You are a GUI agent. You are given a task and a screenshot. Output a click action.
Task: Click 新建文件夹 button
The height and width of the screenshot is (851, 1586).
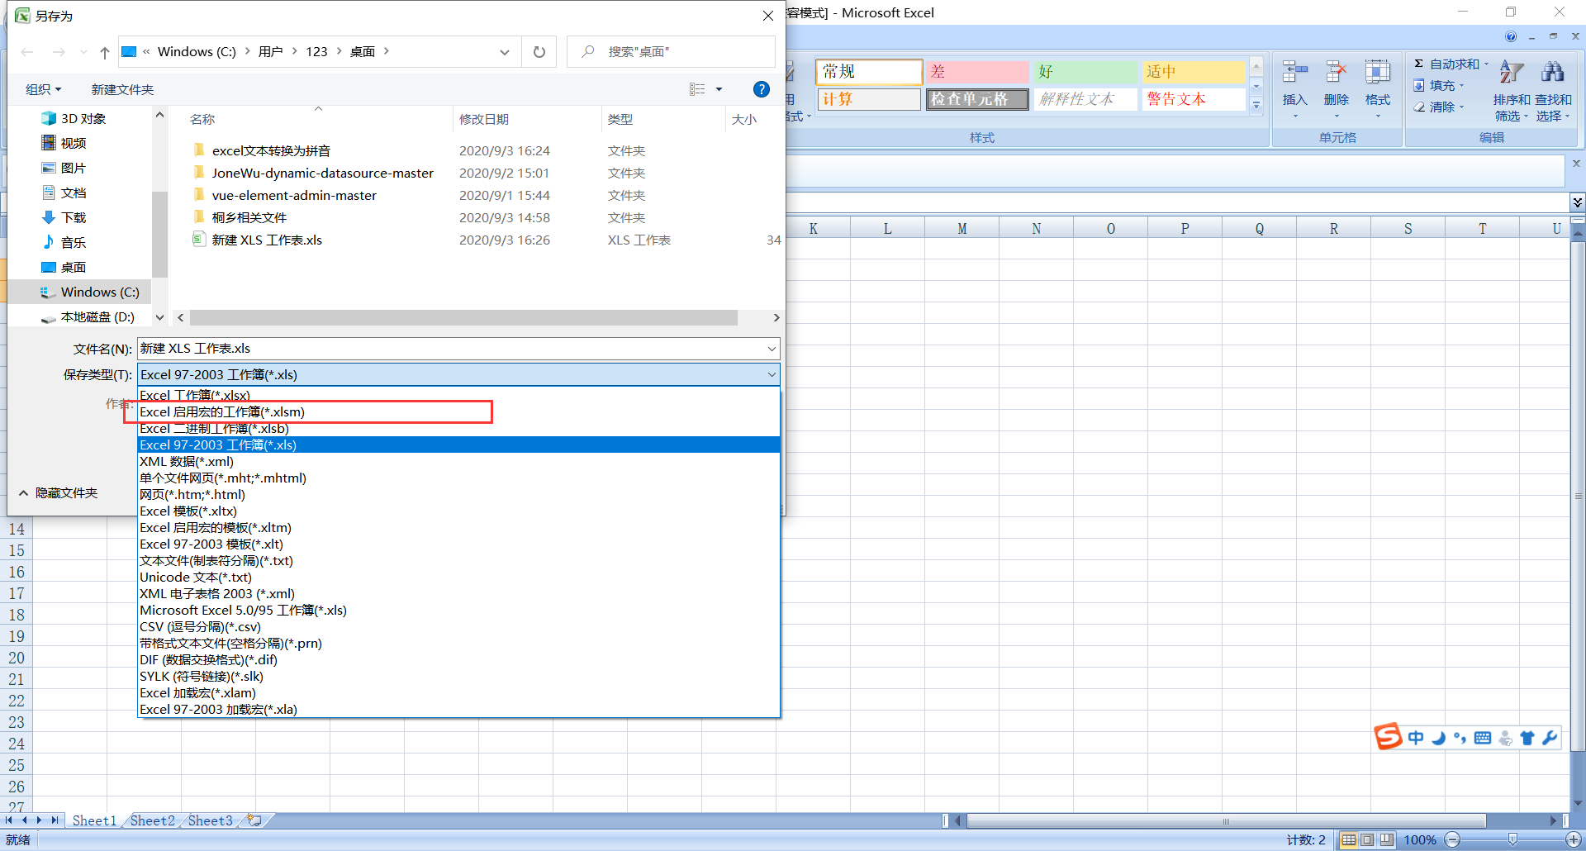click(x=122, y=89)
